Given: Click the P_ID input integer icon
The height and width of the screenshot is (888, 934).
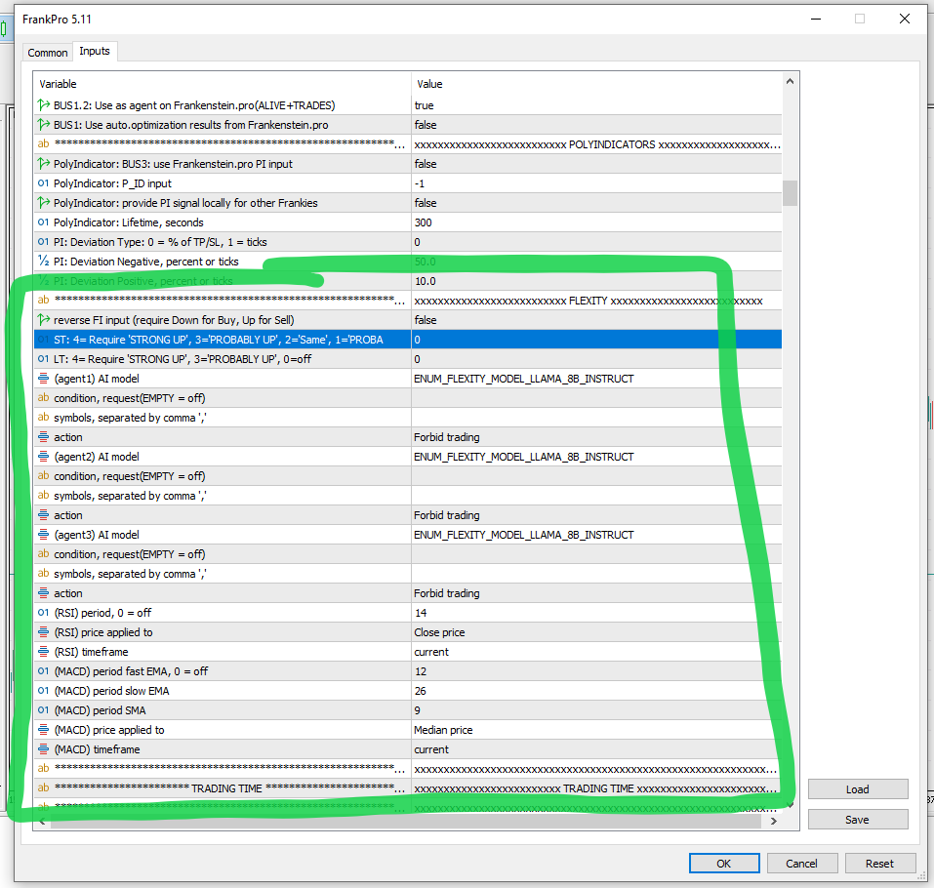Looking at the screenshot, I should pyautogui.click(x=44, y=183).
